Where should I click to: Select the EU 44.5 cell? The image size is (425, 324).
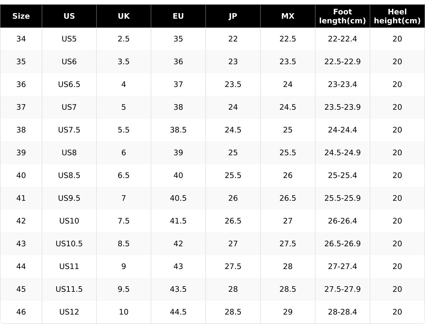click(x=178, y=312)
